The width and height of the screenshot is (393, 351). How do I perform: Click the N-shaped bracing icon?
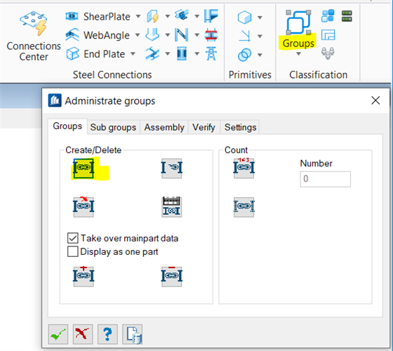pos(182,35)
